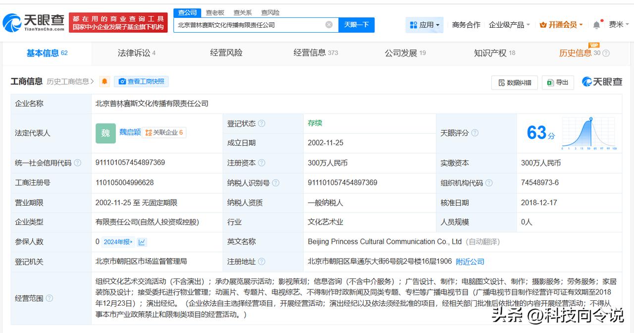Click credit code 911101057454897369 in 统一社会信用代码 row
Image resolution: width=634 pixels, height=333 pixels.
click(x=130, y=163)
